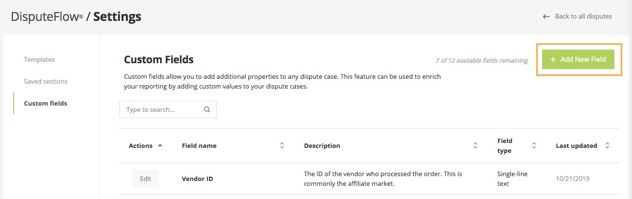Select Custom fields in the sidebar
Screen dimensions: 632x199
(x=45, y=103)
